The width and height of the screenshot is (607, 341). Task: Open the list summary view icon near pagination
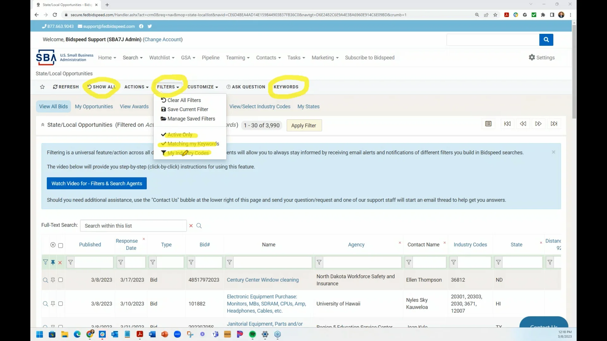[488, 123]
